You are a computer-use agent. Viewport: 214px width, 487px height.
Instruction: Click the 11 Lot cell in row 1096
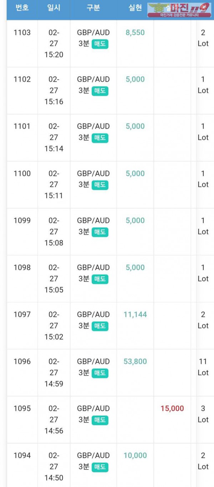203,367
